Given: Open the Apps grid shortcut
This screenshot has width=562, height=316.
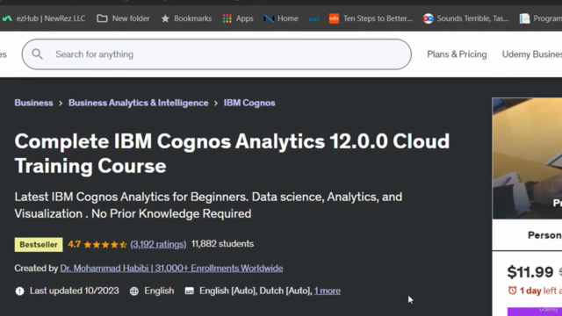Looking at the screenshot, I should coord(238,18).
